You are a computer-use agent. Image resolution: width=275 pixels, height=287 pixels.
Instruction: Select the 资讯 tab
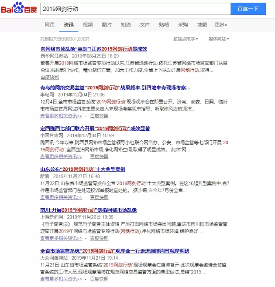click(69, 24)
